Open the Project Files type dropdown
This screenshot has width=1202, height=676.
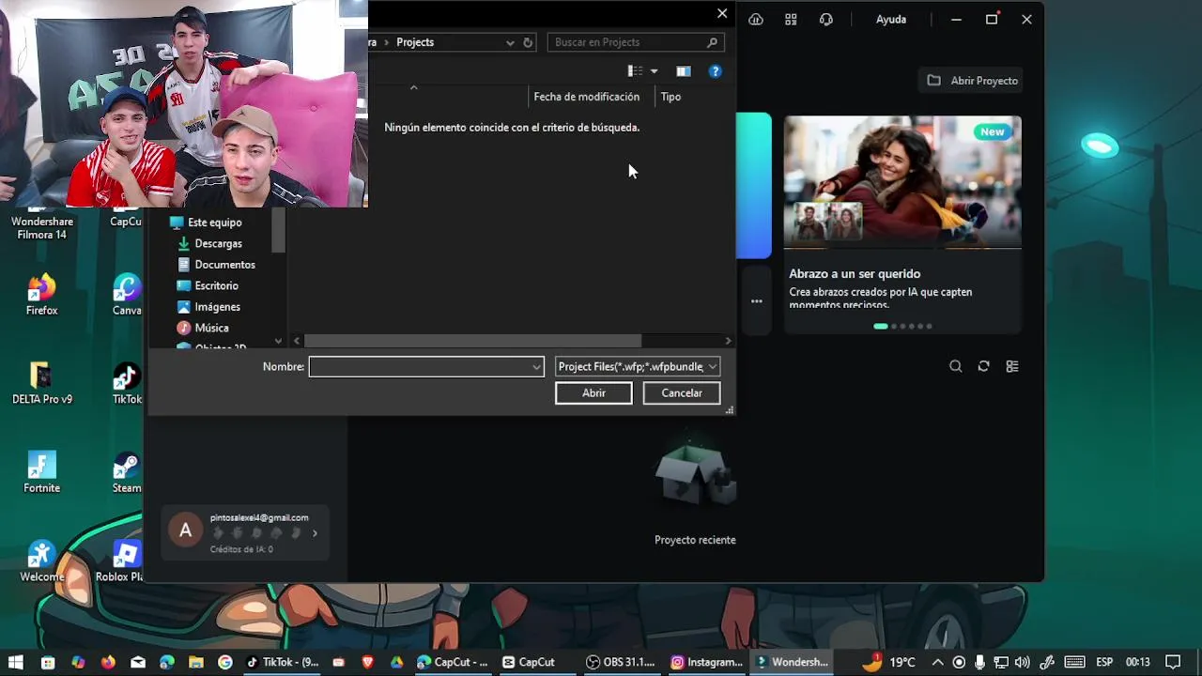click(638, 366)
